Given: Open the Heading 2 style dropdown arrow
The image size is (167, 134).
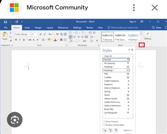Looking at the screenshot, I should click(x=128, y=70).
